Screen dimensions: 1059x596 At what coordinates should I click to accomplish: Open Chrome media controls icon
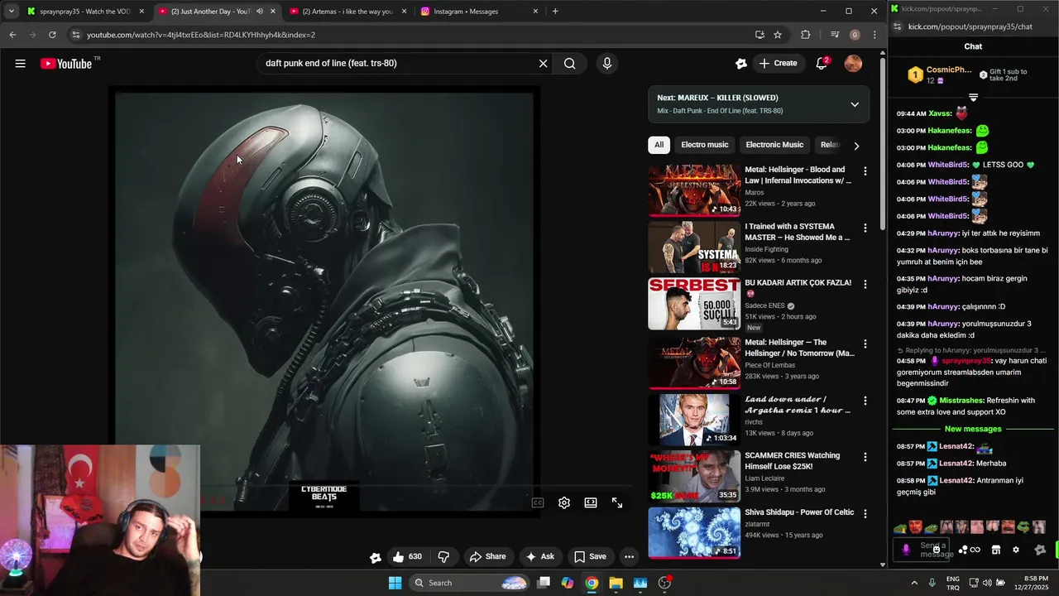click(x=834, y=35)
